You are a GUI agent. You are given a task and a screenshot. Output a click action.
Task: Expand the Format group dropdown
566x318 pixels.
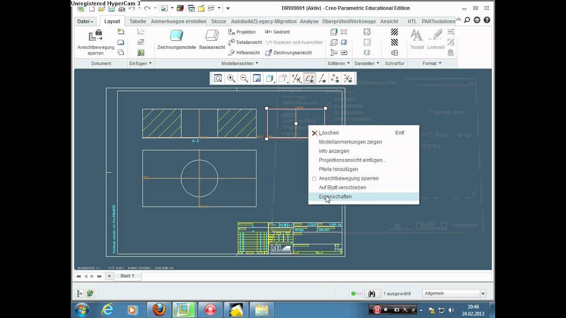(x=432, y=63)
